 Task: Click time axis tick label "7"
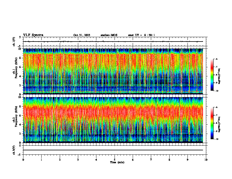(x=151, y=160)
